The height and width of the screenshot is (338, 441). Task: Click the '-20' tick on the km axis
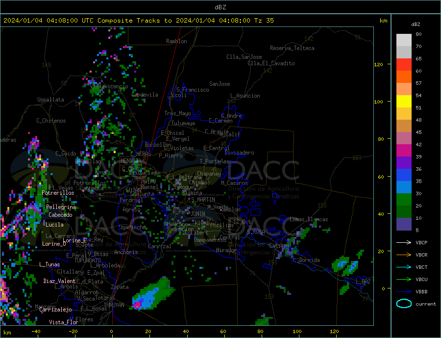click(73, 332)
